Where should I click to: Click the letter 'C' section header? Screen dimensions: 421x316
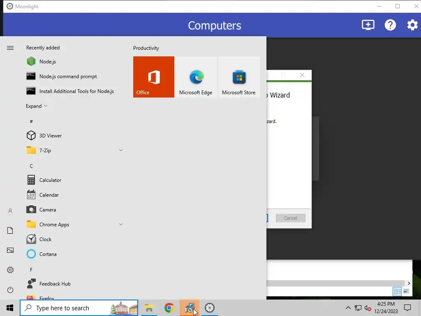[31, 166]
